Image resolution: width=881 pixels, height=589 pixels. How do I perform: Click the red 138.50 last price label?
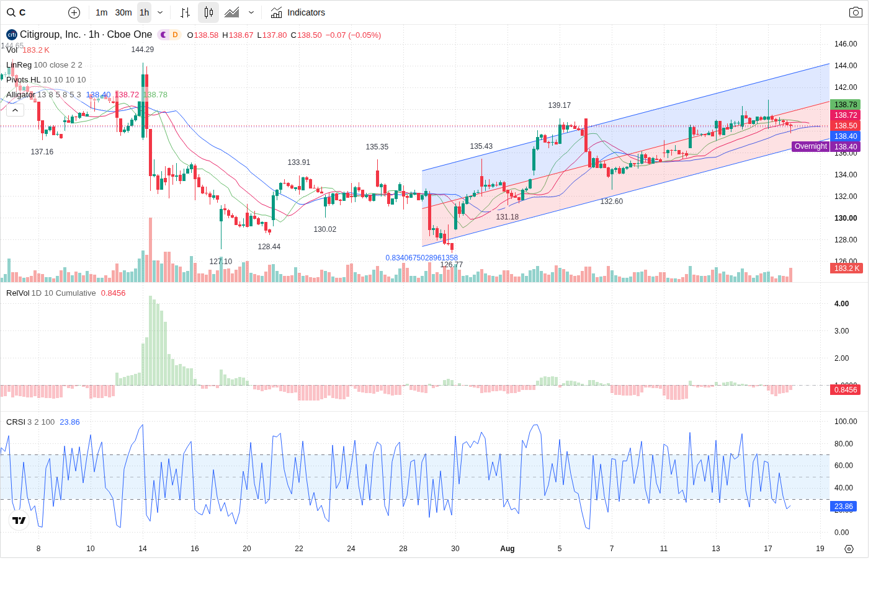click(845, 126)
